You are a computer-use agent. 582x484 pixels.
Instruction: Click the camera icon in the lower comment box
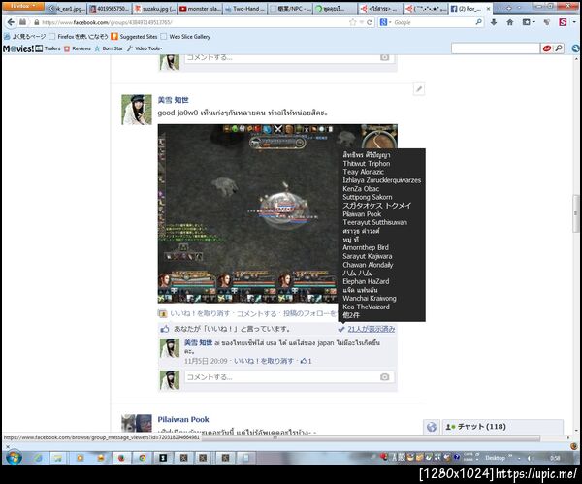[384, 377]
